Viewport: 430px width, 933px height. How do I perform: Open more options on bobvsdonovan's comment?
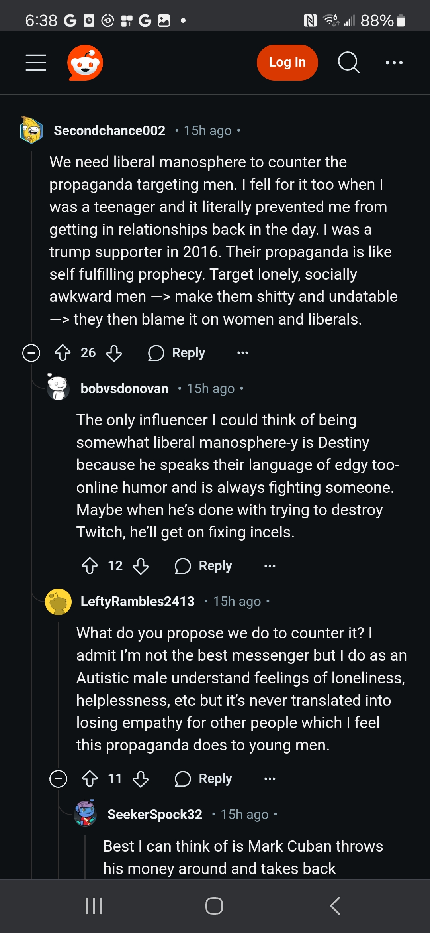pyautogui.click(x=270, y=566)
